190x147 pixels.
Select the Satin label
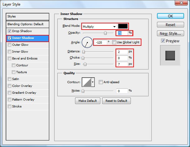tap(16, 79)
